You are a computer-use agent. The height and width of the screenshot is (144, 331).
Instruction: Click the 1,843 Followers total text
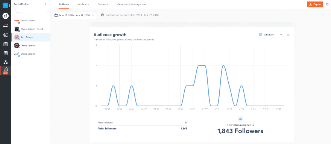pos(240,131)
